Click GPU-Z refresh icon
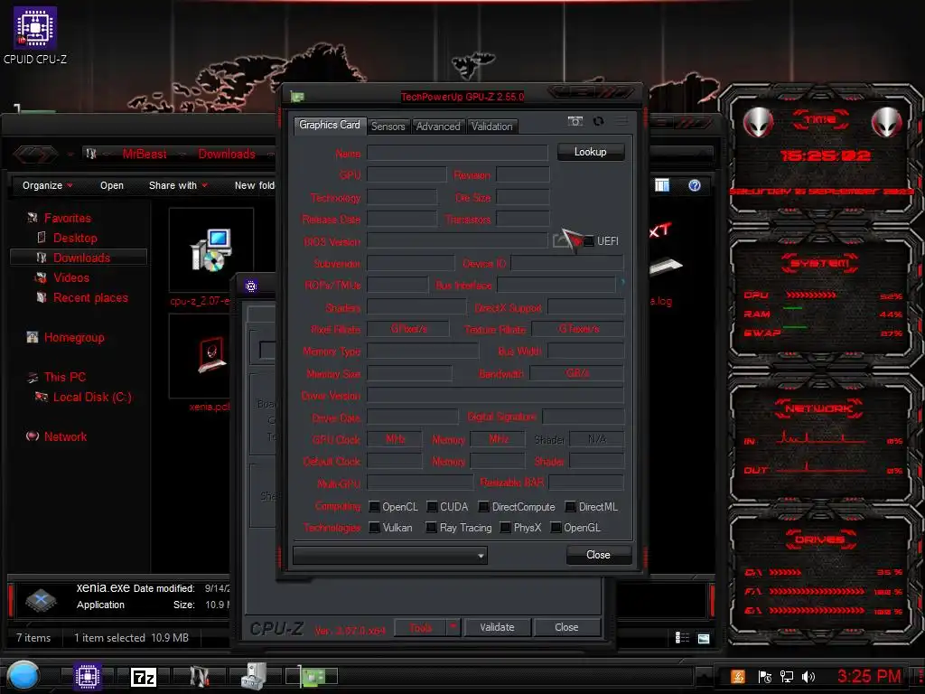The image size is (925, 694). click(598, 121)
